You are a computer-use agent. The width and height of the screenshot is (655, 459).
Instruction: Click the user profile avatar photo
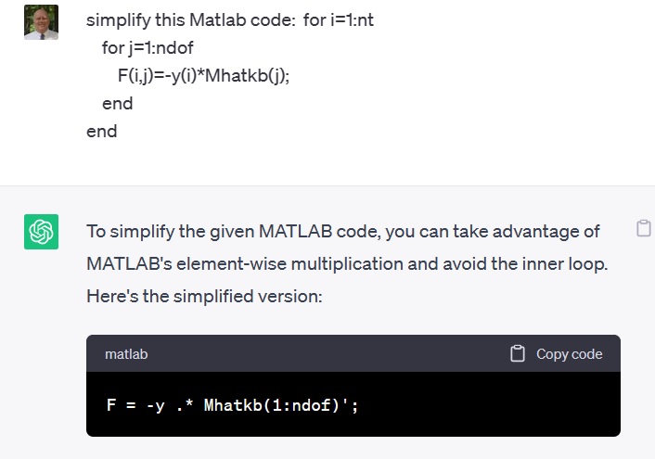[x=41, y=22]
